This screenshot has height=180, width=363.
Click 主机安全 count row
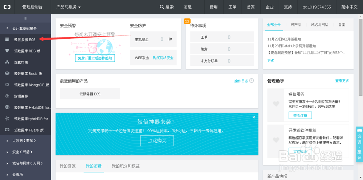click(x=153, y=39)
